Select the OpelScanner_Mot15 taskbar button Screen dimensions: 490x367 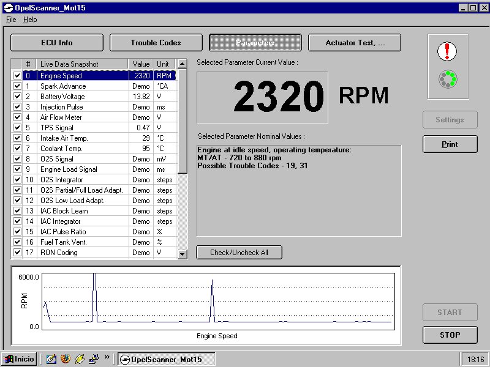click(x=166, y=359)
